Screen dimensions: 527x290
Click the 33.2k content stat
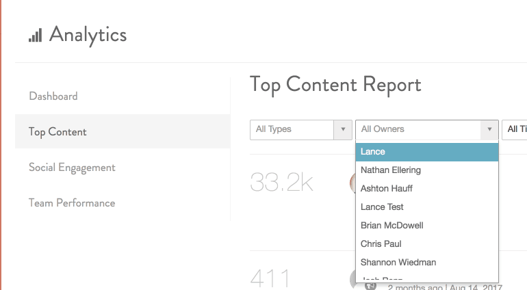coord(281,182)
